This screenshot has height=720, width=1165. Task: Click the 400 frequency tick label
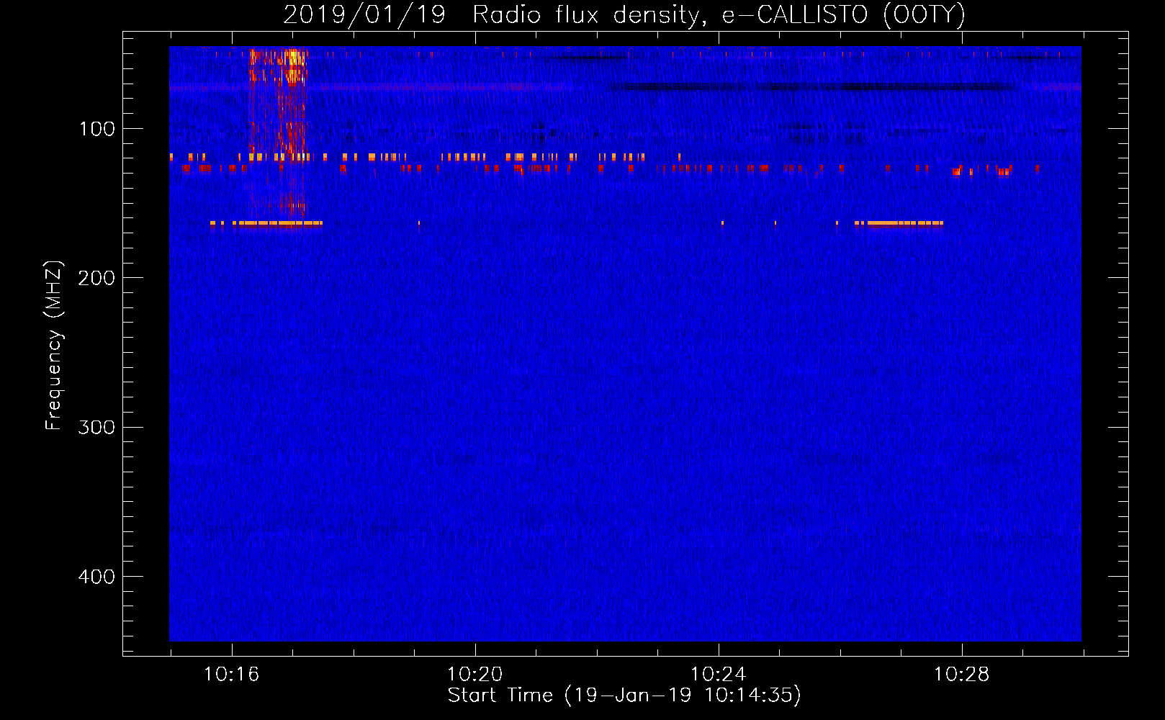point(96,577)
